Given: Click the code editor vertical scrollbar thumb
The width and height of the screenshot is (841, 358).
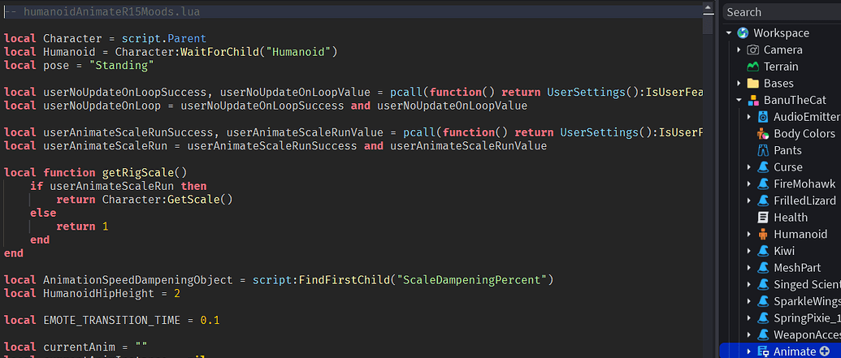Looking at the screenshot, I should click(x=708, y=23).
